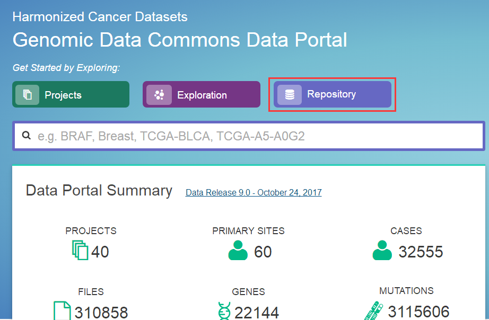Select the 32555 cases count
Screen dimensions: 489x320
(421, 252)
